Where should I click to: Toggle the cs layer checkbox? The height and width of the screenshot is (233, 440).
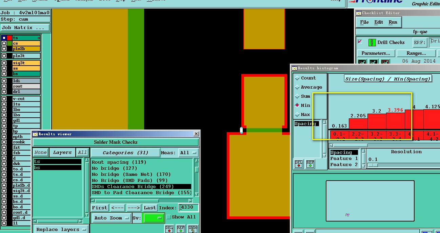coord(4,43)
